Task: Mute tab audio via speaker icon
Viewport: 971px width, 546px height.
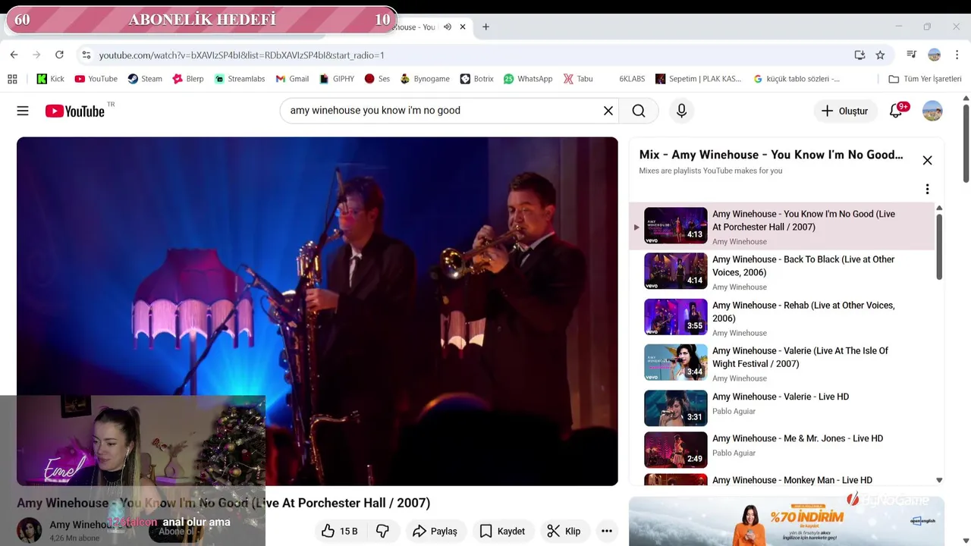Action: coord(448,27)
